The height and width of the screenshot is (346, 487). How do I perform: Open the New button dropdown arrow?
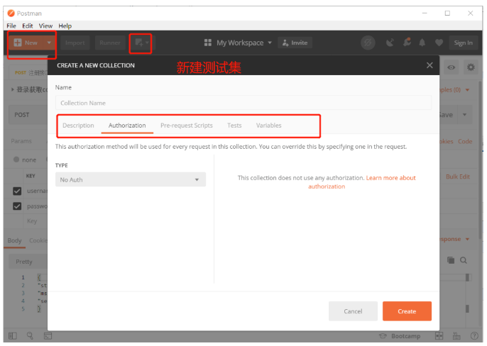point(49,43)
